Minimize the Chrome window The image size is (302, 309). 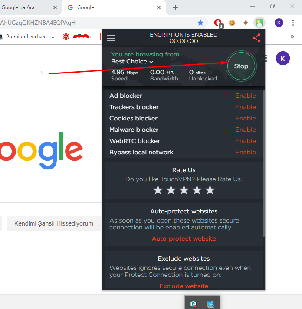(253, 7)
